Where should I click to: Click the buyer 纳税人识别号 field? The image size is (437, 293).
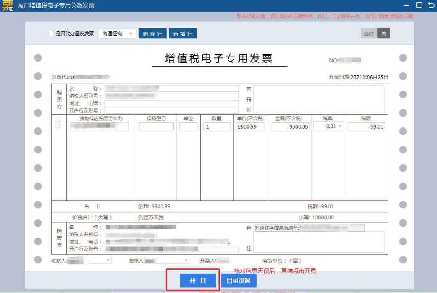click(172, 96)
